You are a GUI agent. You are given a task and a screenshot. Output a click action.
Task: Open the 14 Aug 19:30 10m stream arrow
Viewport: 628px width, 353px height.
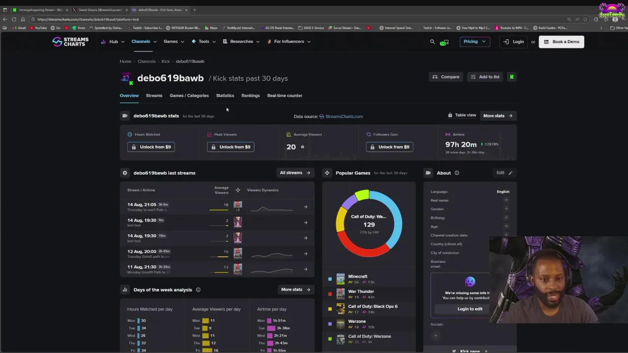point(305,238)
